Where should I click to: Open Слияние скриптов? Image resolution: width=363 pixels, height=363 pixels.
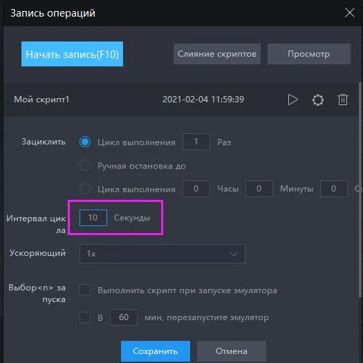pos(217,54)
